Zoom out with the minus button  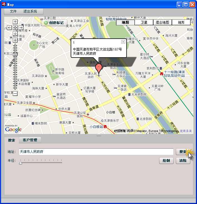(15, 93)
